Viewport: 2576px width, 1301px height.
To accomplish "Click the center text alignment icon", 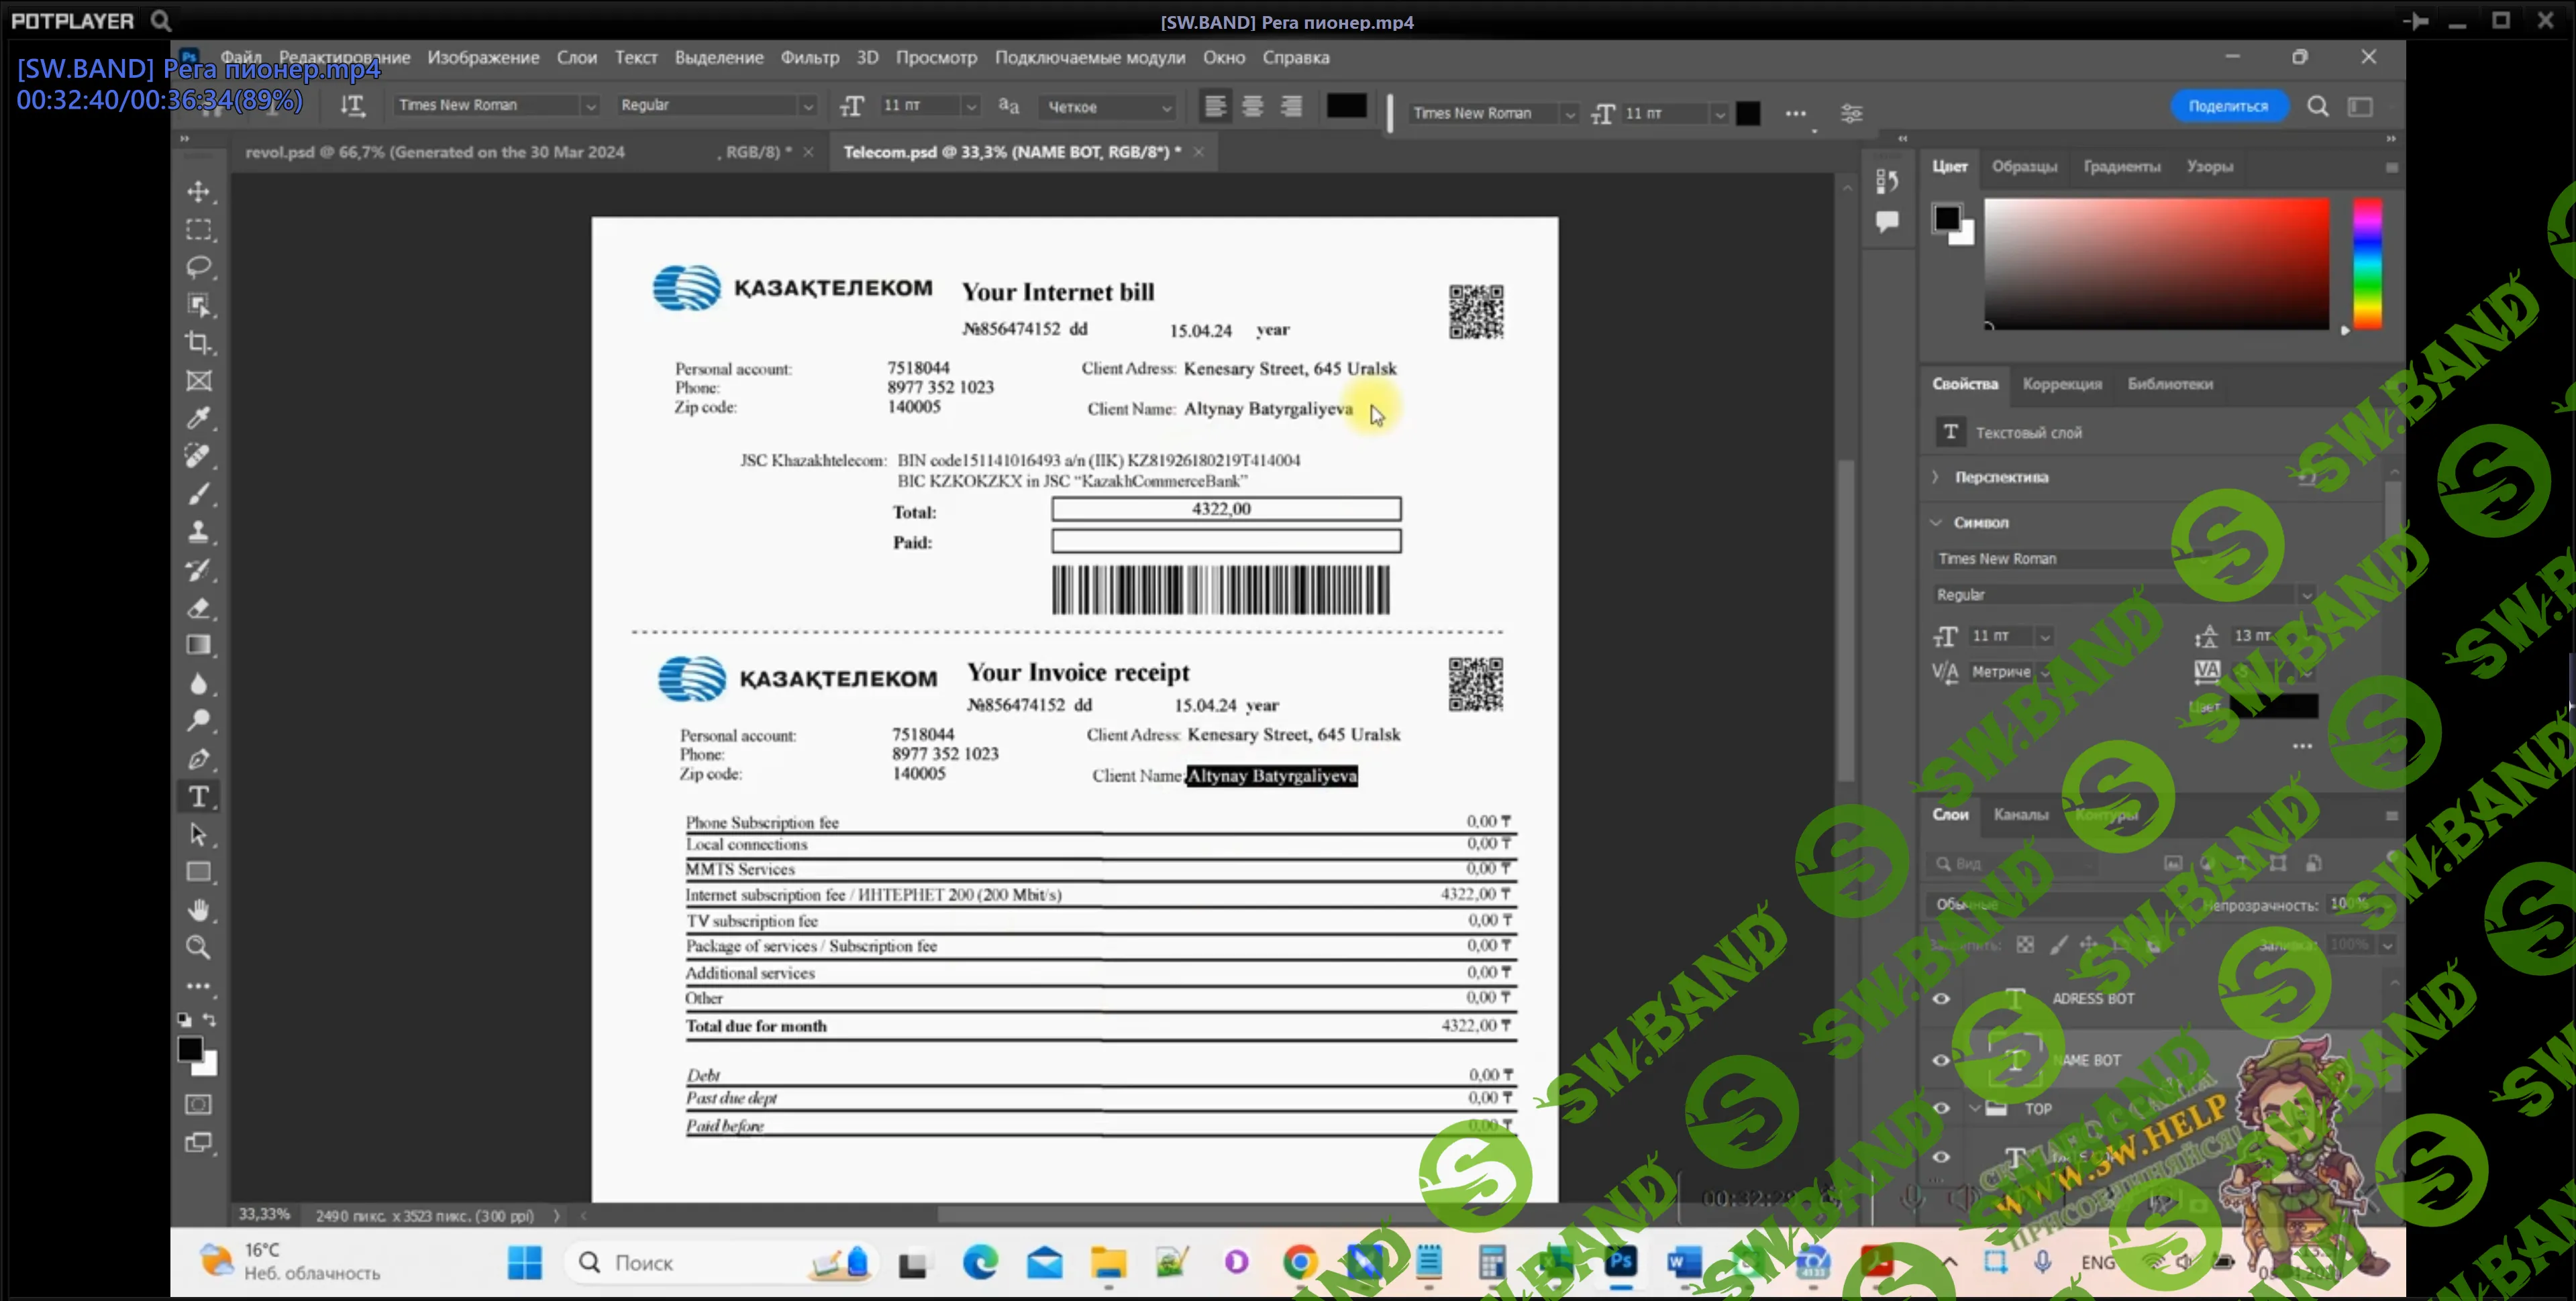I will tap(1252, 106).
